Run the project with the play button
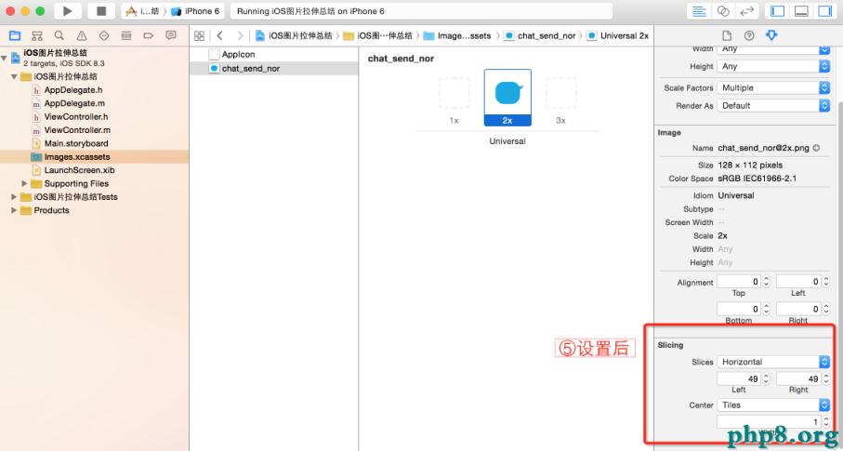Image resolution: width=843 pixels, height=451 pixels. pos(68,11)
